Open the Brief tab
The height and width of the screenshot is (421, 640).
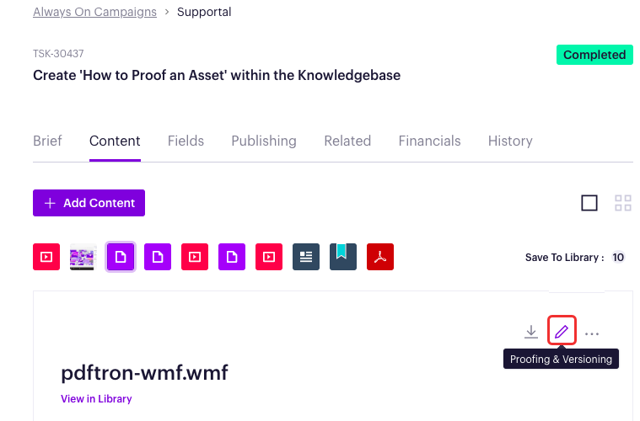pyautogui.click(x=47, y=141)
